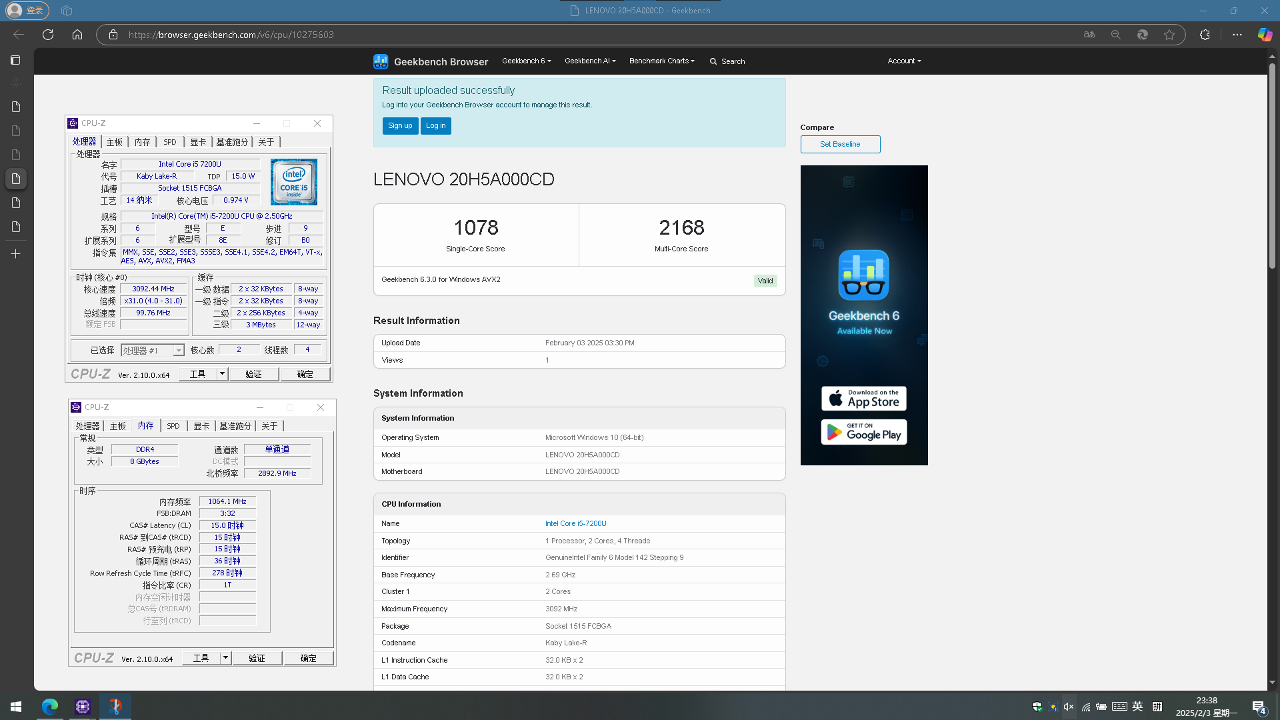Open the workspaces icon in title bar

pos(67,11)
